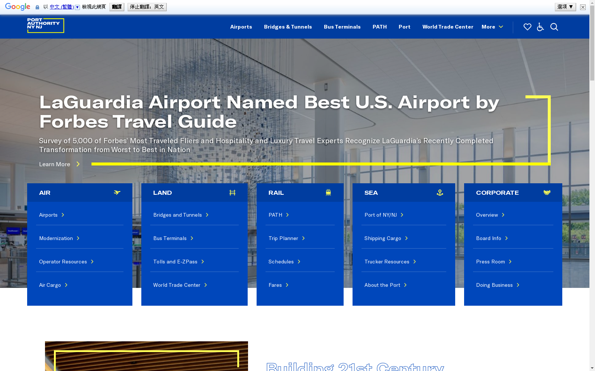Open Shipping Cargo link
The width and height of the screenshot is (595, 371).
(x=386, y=238)
